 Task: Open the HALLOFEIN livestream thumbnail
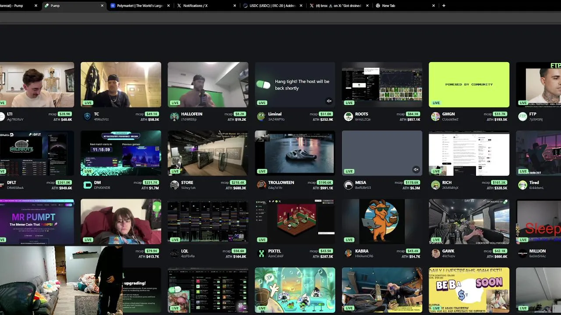click(208, 84)
